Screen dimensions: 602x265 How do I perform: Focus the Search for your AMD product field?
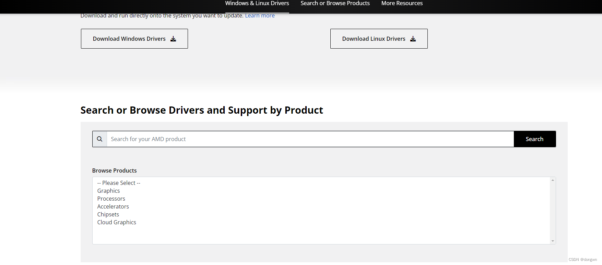pos(310,139)
